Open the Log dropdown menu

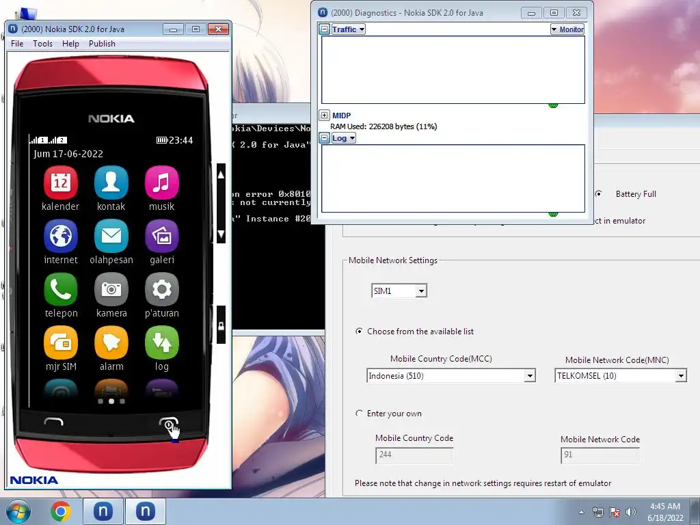(343, 138)
